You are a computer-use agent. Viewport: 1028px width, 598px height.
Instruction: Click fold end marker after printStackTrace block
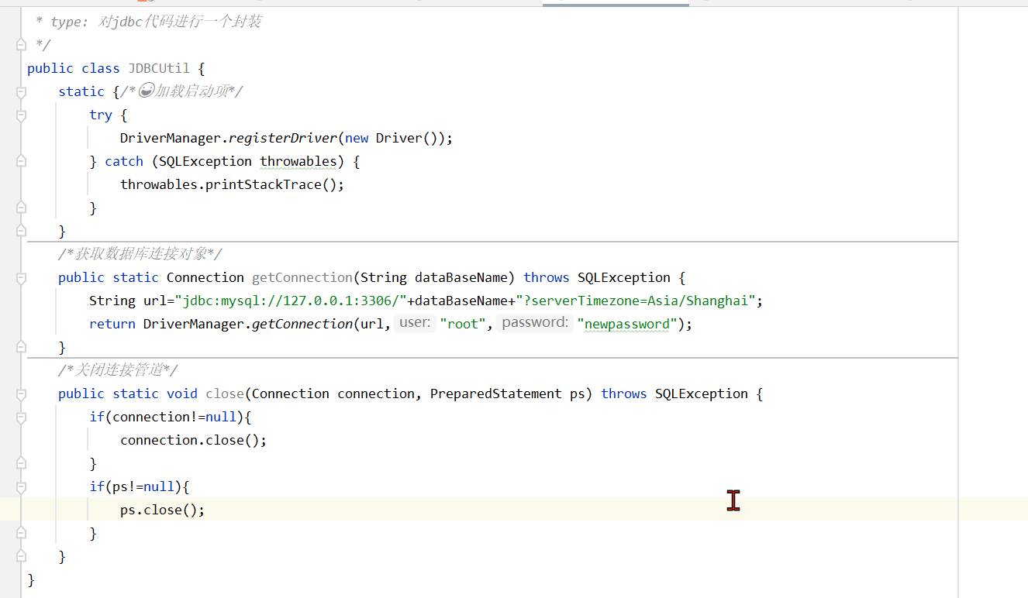[x=21, y=208]
